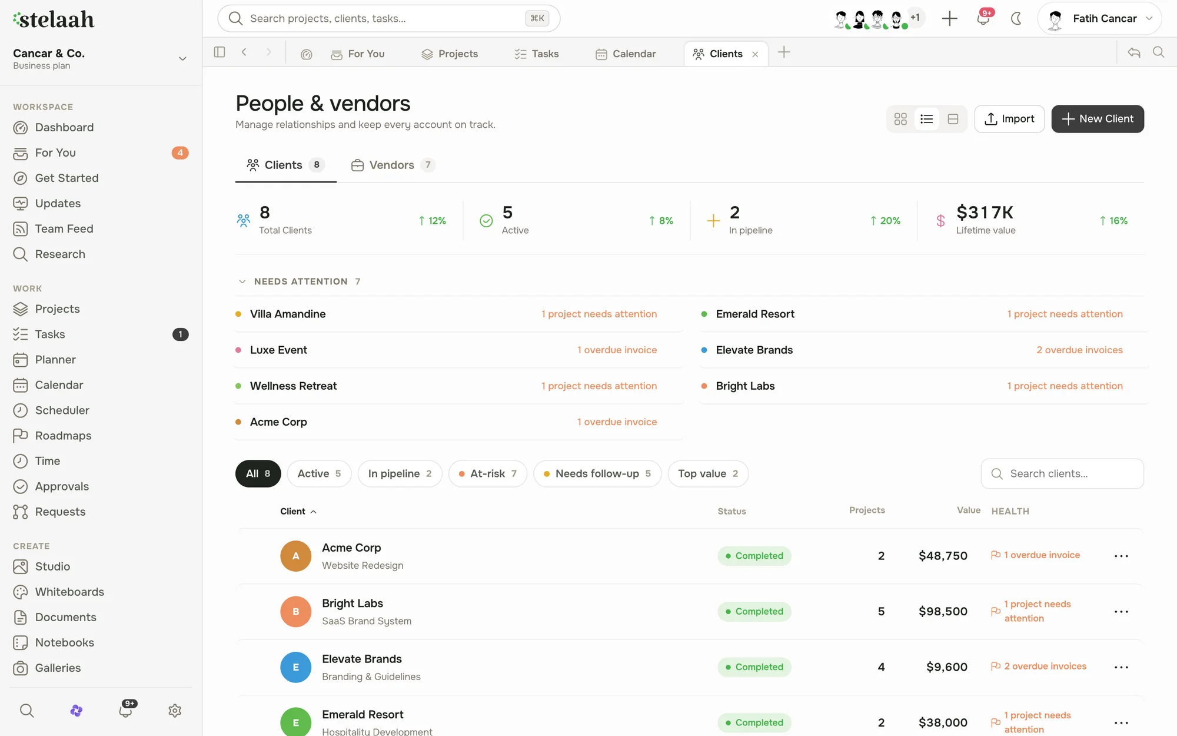Image resolution: width=1177 pixels, height=736 pixels.
Task: Click the Search clients field
Action: [1062, 473]
